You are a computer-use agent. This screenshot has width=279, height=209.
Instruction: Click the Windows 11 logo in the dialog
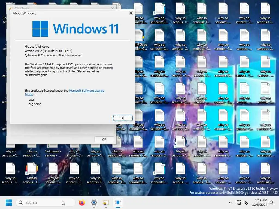pos(75,29)
